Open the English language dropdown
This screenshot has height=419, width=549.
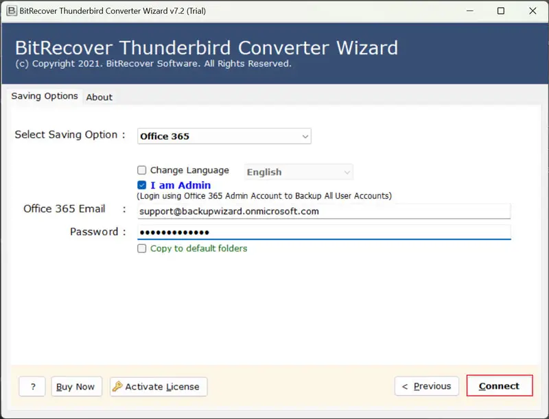click(299, 172)
